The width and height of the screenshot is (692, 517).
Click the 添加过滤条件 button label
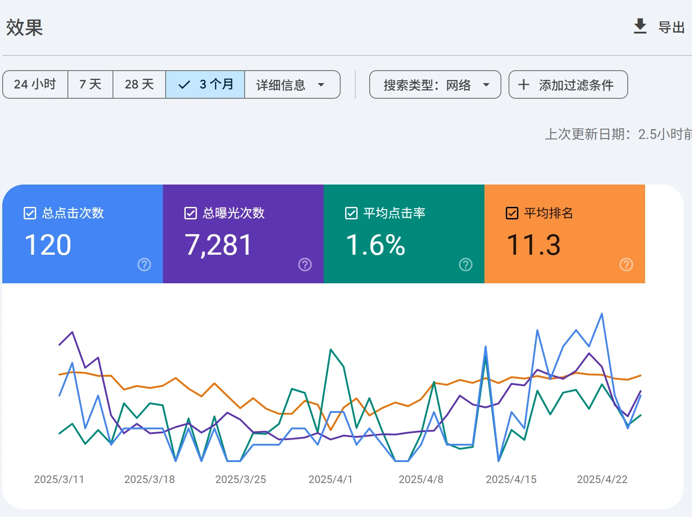(x=576, y=84)
